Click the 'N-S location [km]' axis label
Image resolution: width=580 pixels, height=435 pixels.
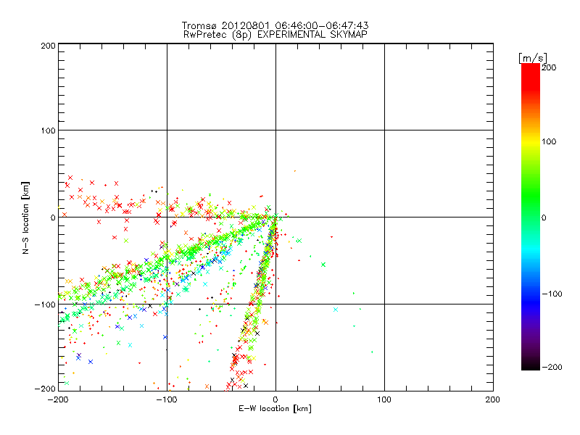[25, 218]
